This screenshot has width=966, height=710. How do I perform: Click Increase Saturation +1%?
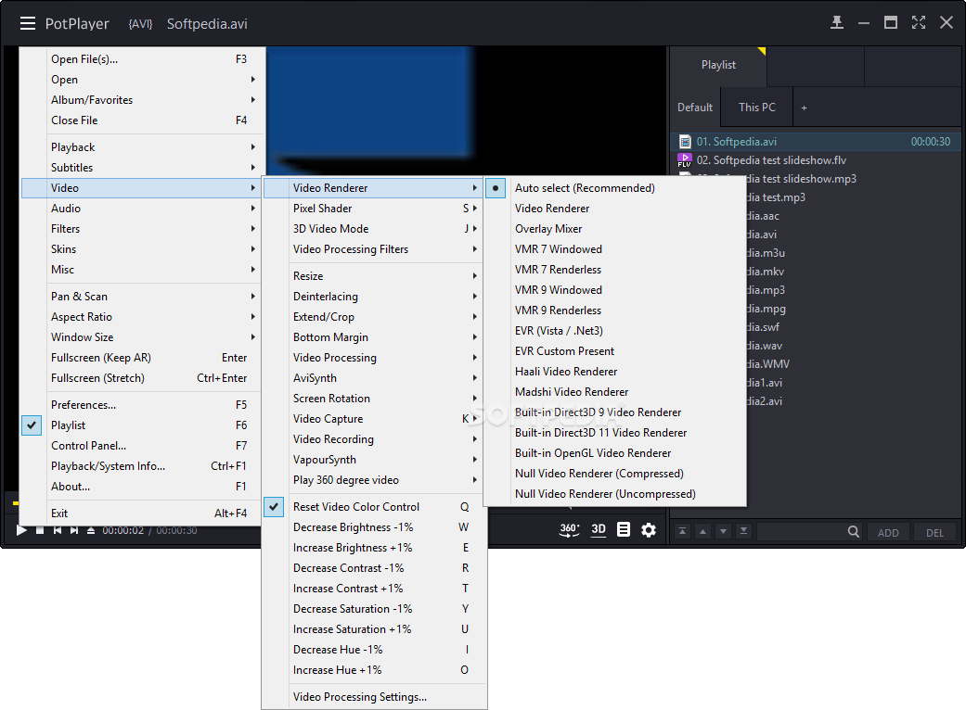(x=375, y=629)
